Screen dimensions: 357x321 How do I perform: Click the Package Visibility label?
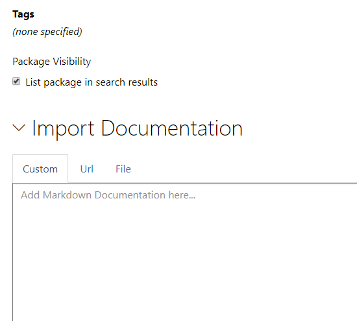click(52, 62)
